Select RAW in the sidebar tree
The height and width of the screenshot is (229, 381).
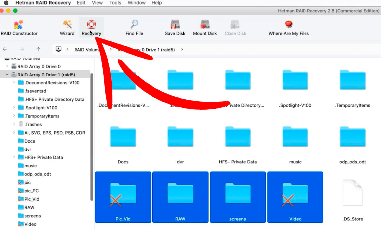pyautogui.click(x=26, y=207)
